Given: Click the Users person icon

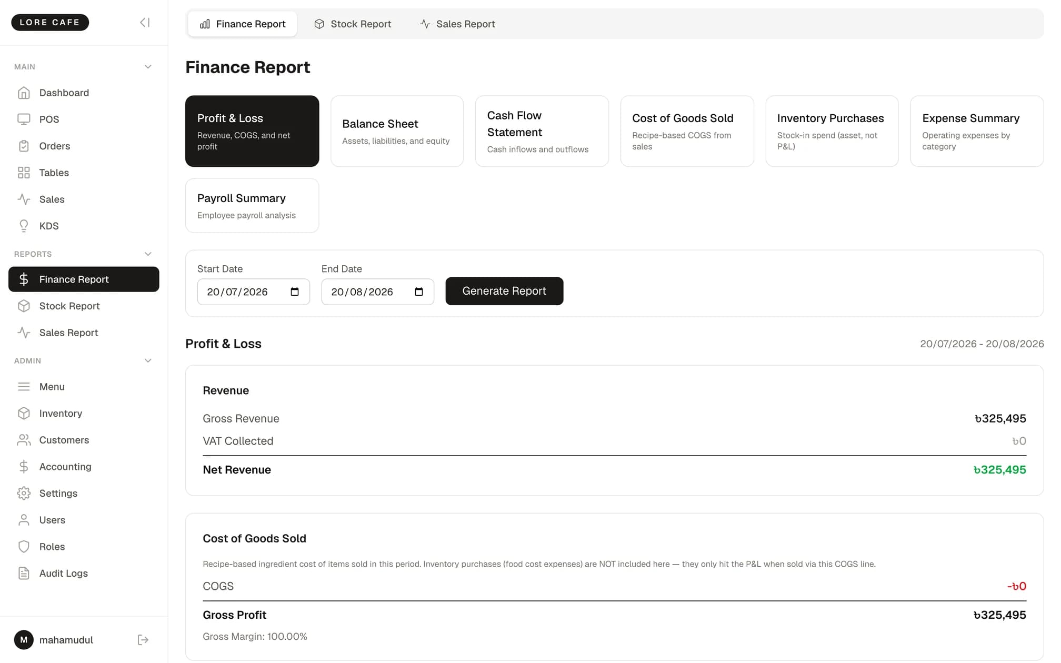Looking at the screenshot, I should 24,520.
